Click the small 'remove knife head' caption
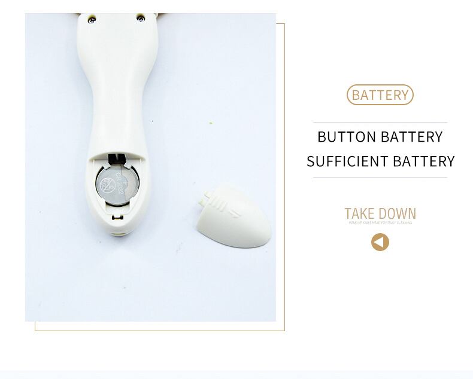Screen dimensions: 473x379 (x=380, y=223)
